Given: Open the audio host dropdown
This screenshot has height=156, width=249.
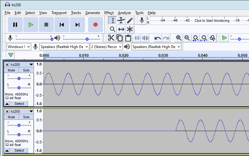Looking at the screenshot, I should coord(19,47).
